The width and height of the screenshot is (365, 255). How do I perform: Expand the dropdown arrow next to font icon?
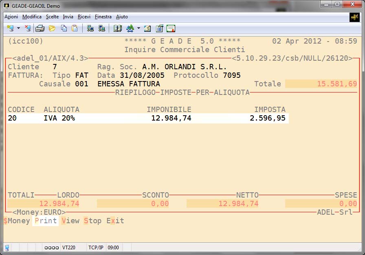pos(139,29)
